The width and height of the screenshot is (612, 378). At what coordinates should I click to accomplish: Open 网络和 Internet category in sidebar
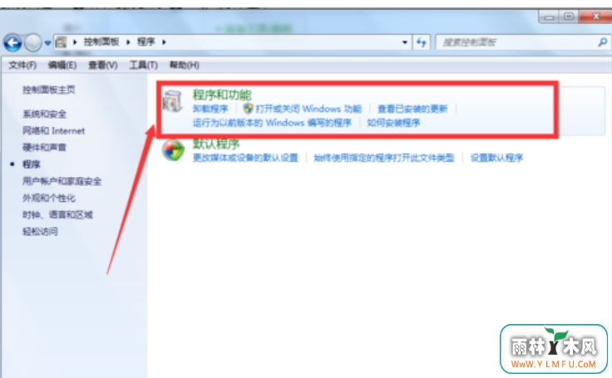pos(53,130)
